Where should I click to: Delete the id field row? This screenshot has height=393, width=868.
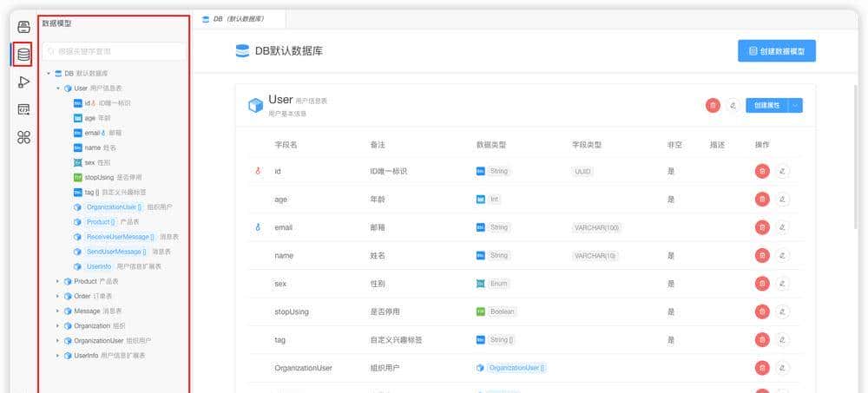click(x=762, y=171)
